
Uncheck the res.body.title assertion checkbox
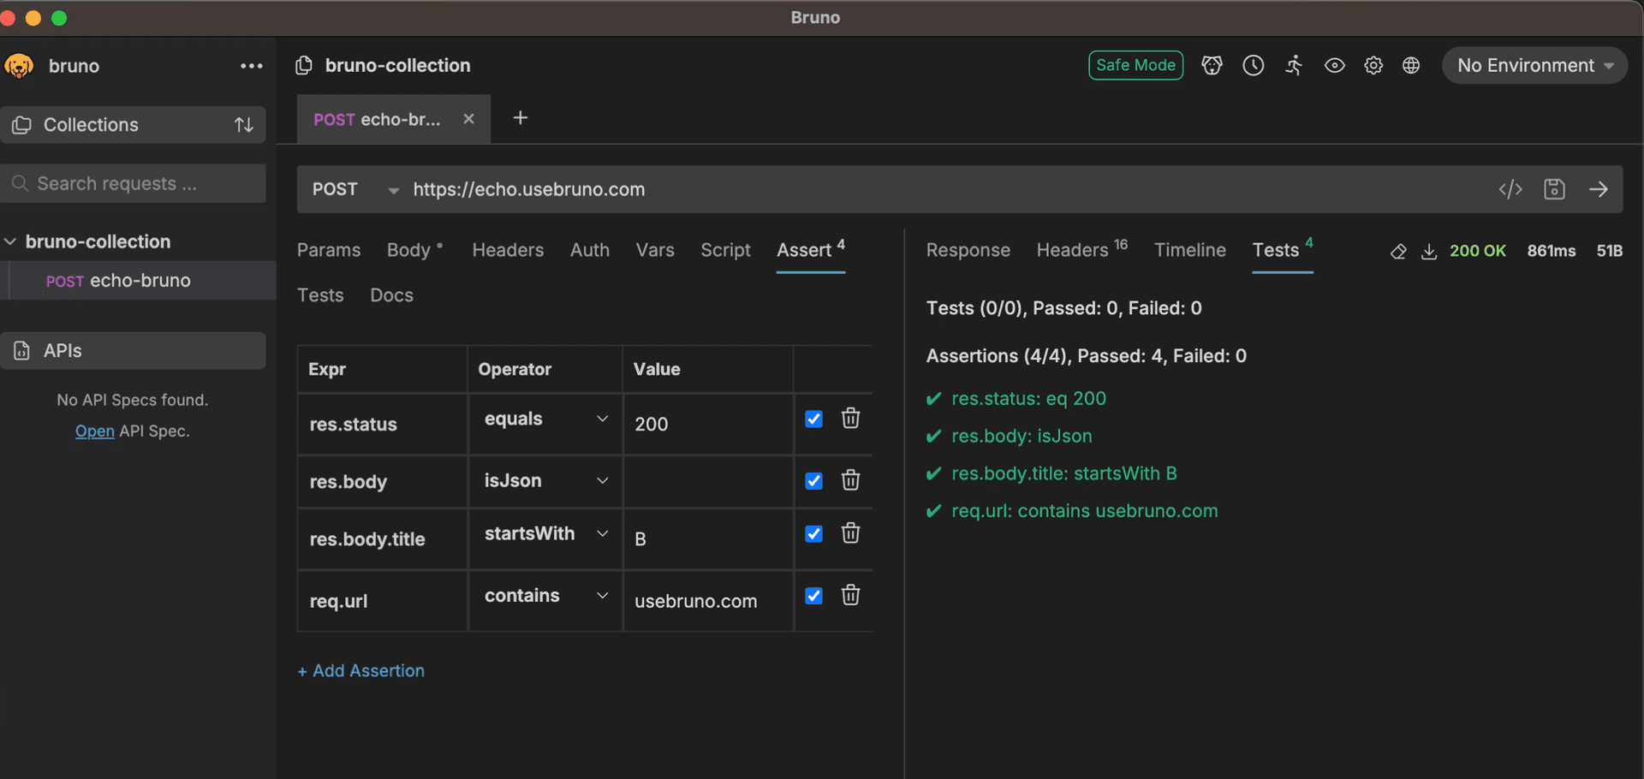click(813, 534)
